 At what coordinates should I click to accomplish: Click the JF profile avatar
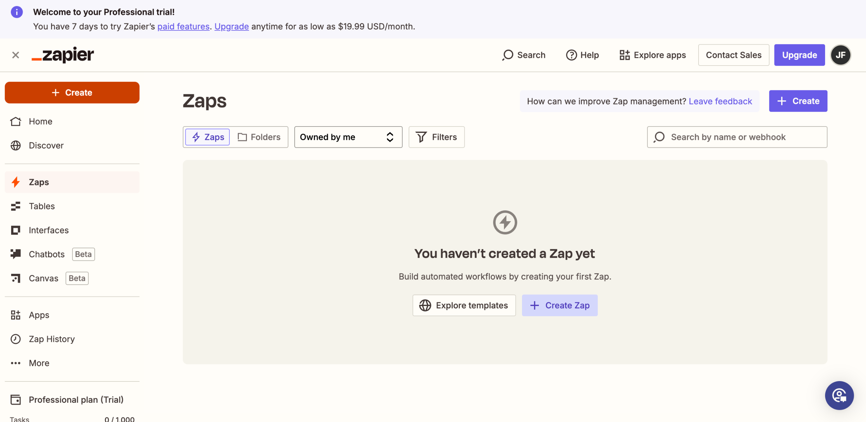click(x=841, y=55)
